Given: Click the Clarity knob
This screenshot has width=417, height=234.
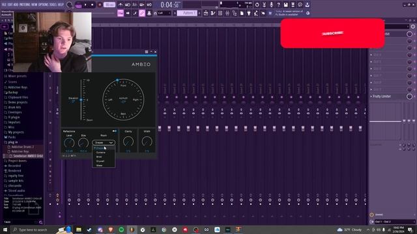Looking at the screenshot, I should [128, 142].
